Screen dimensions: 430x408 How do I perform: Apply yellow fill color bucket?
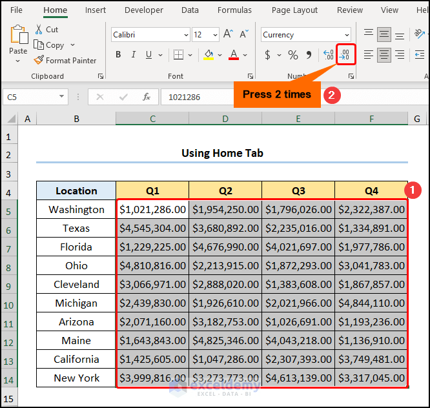tap(209, 55)
